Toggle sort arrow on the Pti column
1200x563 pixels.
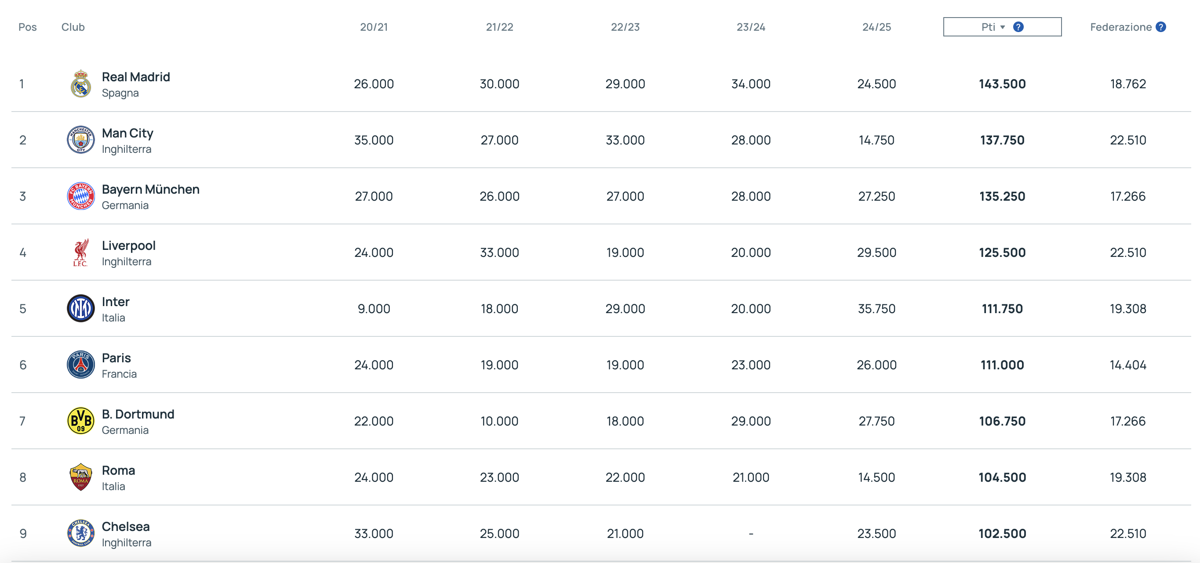(1003, 27)
